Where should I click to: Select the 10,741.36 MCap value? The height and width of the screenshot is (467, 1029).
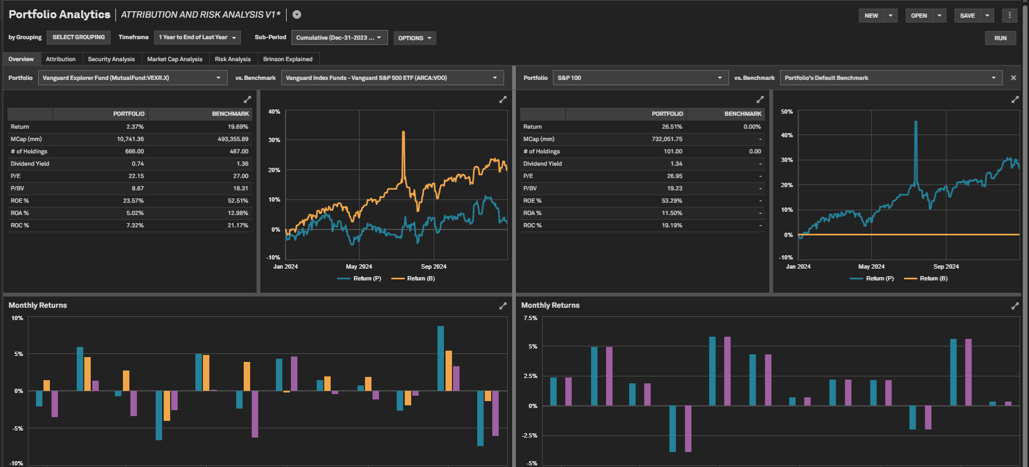(x=130, y=139)
